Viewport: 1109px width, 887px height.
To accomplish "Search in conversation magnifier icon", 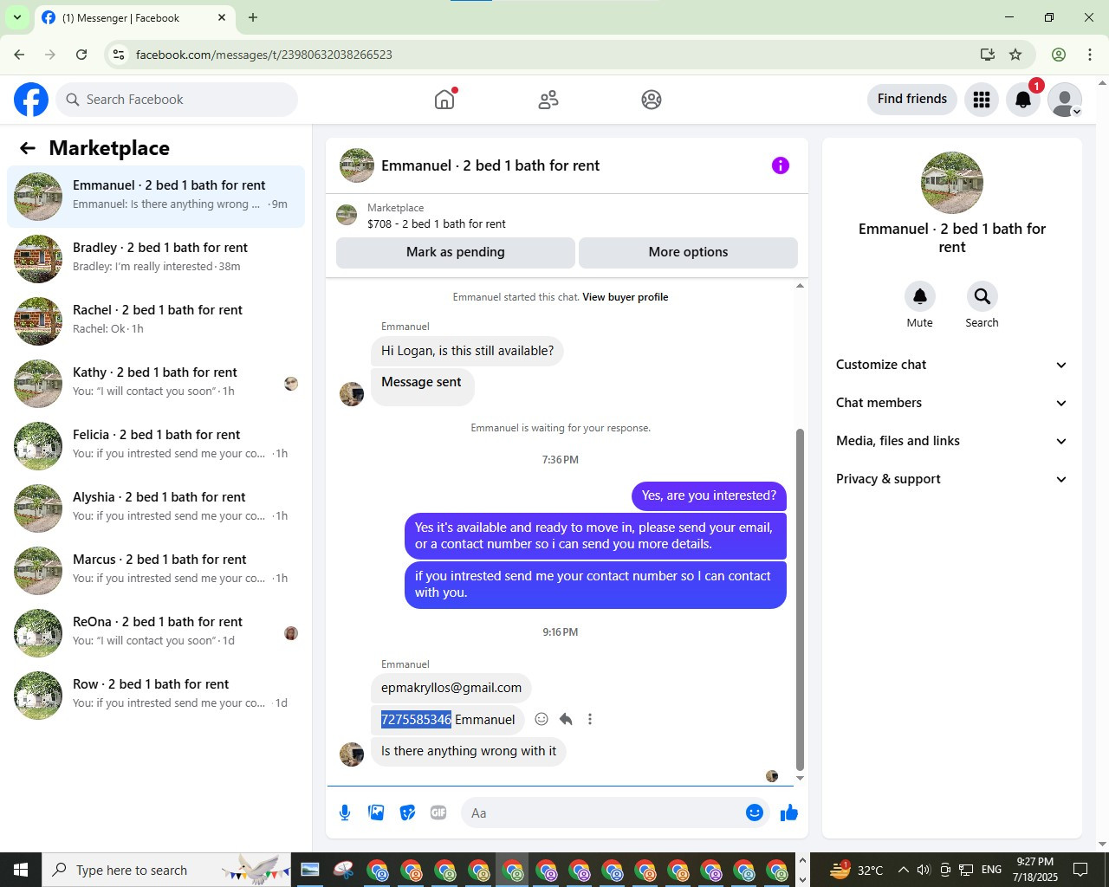I will tap(982, 296).
